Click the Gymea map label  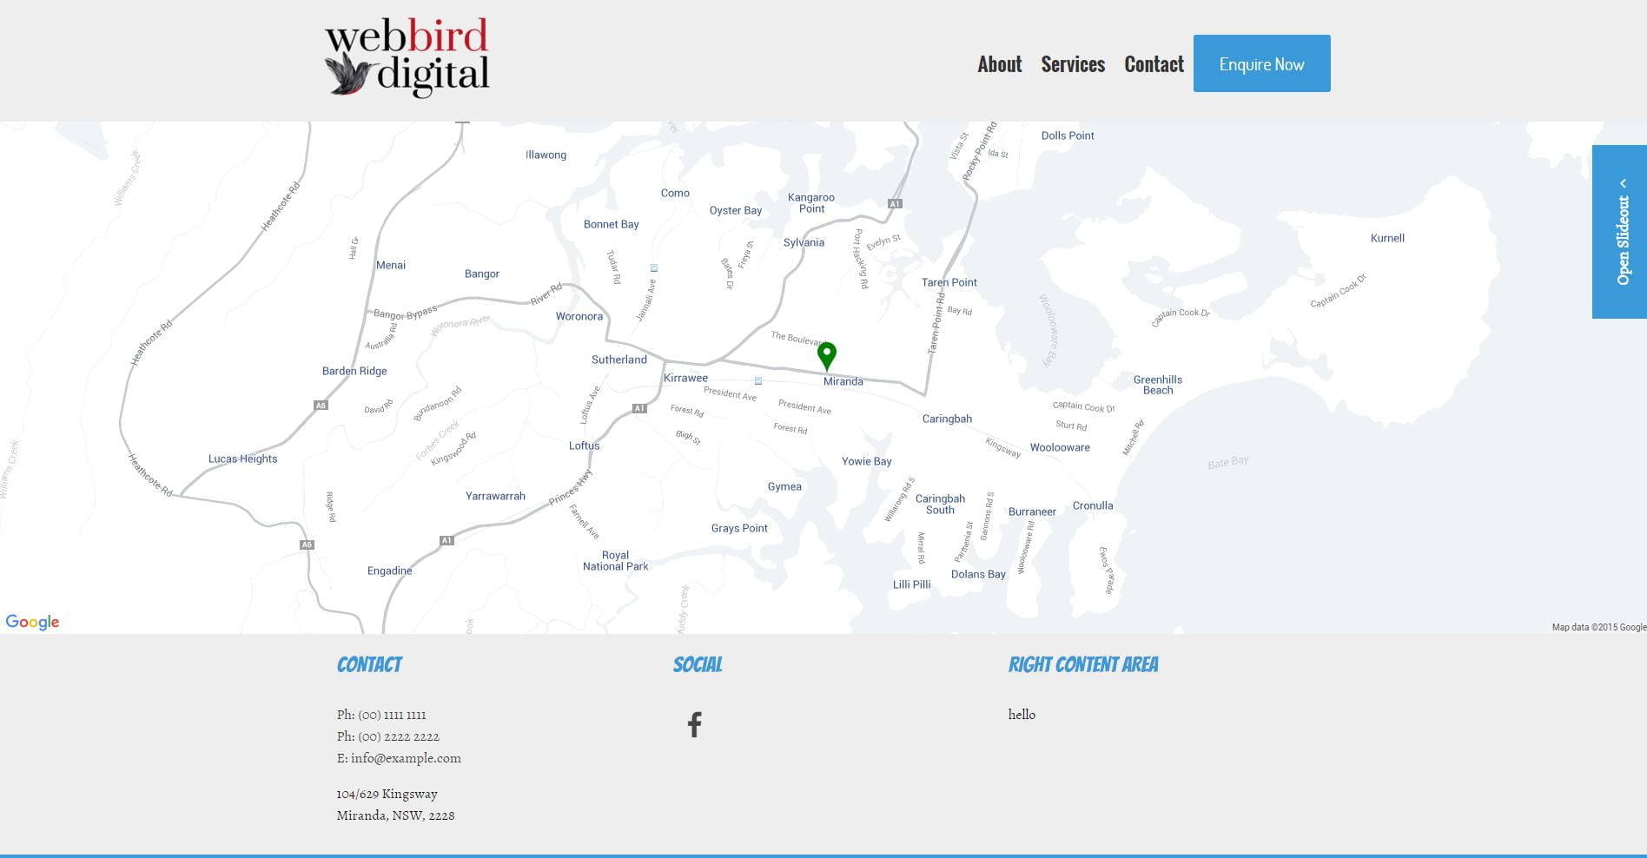(x=784, y=486)
